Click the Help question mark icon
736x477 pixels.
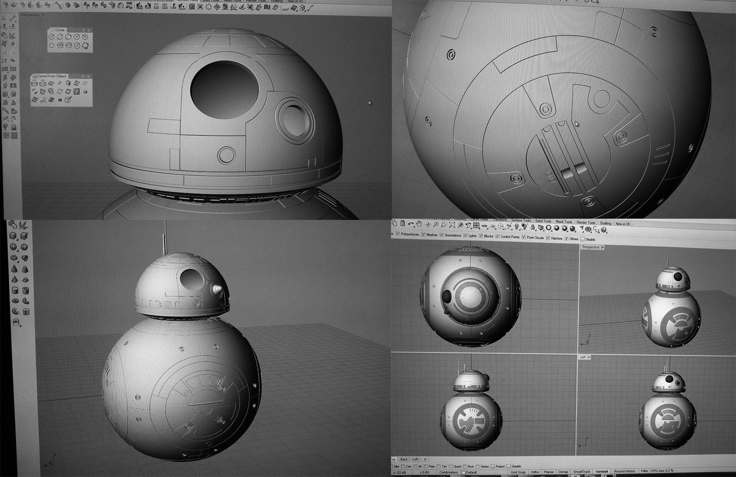click(x=604, y=230)
